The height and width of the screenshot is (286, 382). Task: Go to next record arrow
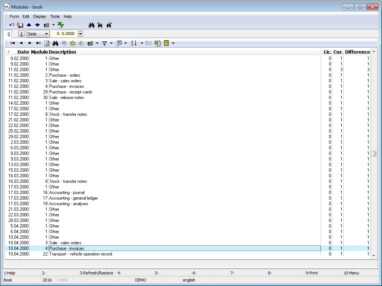(30, 43)
